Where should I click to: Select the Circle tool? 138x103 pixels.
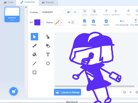(x=48, y=64)
